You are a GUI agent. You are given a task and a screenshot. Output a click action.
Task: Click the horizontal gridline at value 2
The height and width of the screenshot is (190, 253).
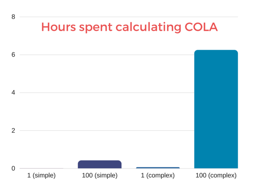click(x=99, y=131)
